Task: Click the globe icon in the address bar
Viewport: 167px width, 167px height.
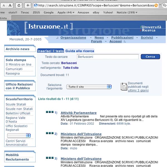Action: (36, 5)
